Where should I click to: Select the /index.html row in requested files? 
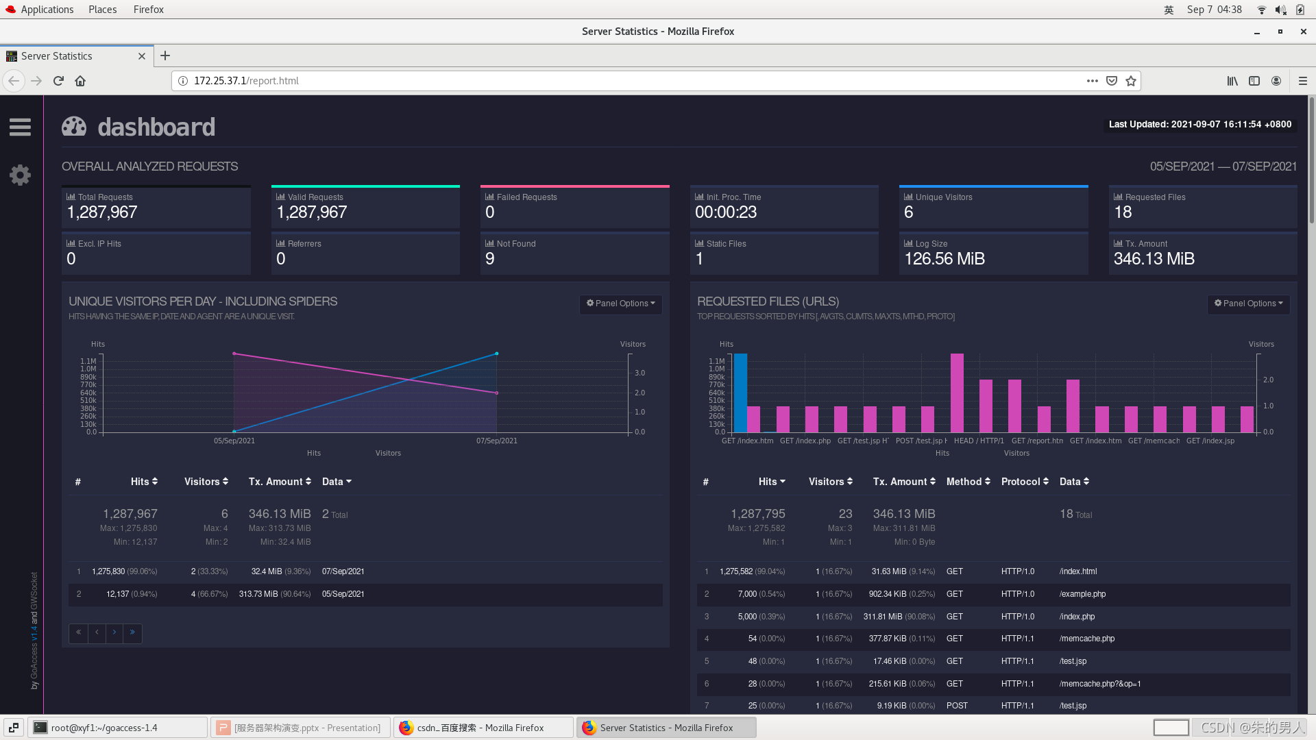[993, 571]
